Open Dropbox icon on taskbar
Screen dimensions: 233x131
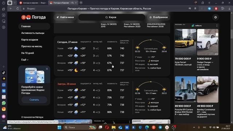point(127,127)
